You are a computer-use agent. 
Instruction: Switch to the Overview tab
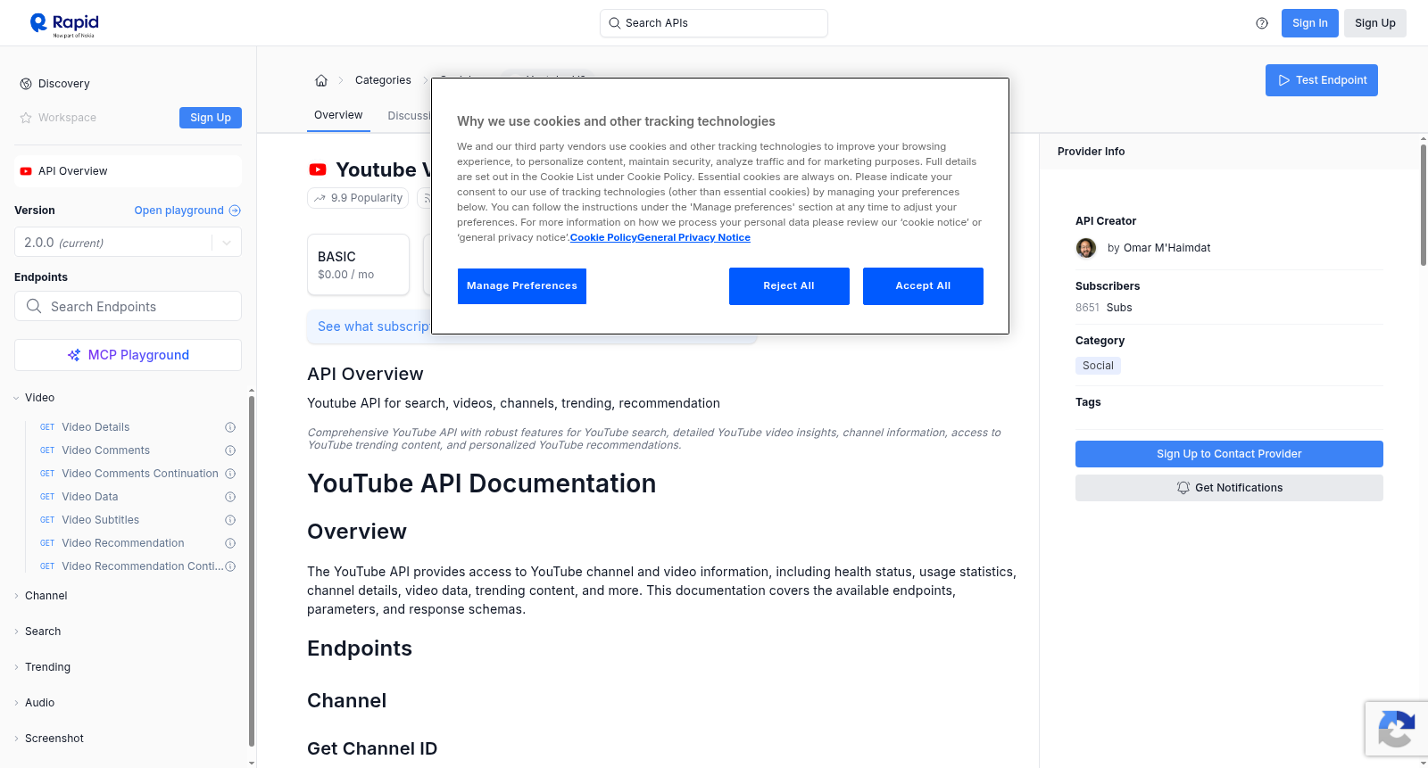[x=338, y=115]
